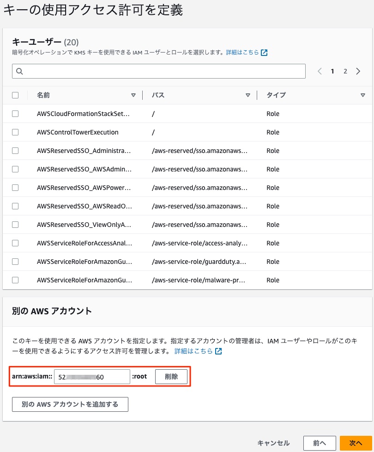Switch to page 2 of key users
The width and height of the screenshot is (374, 452).
click(x=345, y=71)
